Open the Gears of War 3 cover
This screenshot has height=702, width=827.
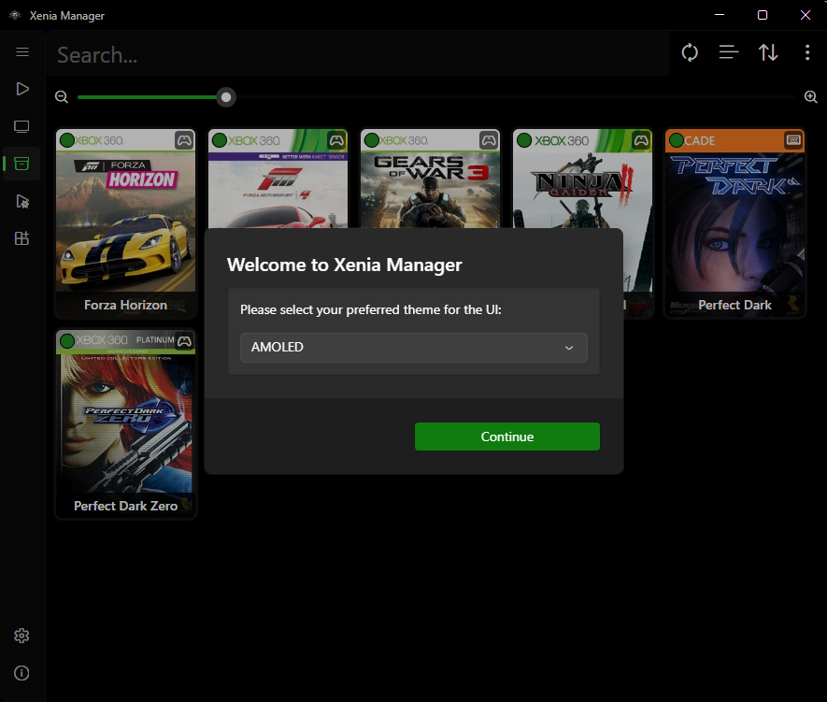pyautogui.click(x=431, y=179)
